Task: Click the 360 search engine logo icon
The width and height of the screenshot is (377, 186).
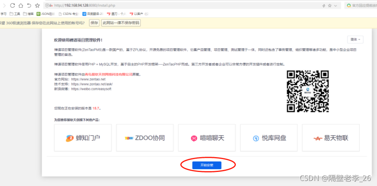Action: point(348,5)
